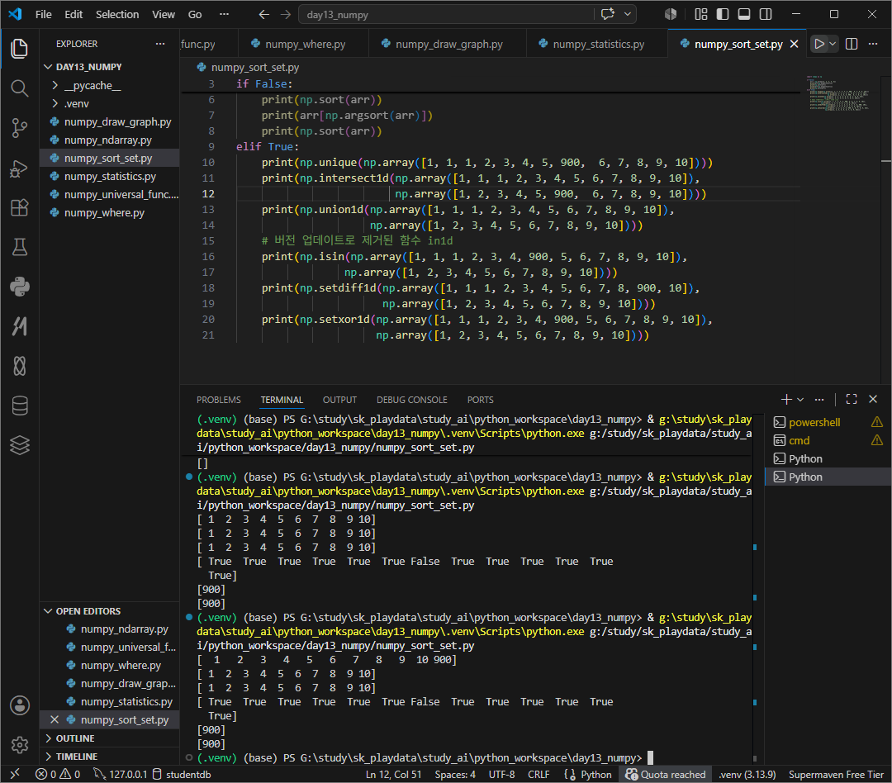Screen dimensions: 892x783
Task: Open the remote window indicator
Action: pos(15,774)
